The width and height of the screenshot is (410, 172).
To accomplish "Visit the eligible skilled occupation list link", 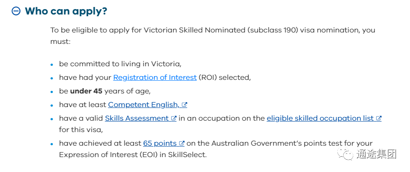I will pyautogui.click(x=320, y=118).
